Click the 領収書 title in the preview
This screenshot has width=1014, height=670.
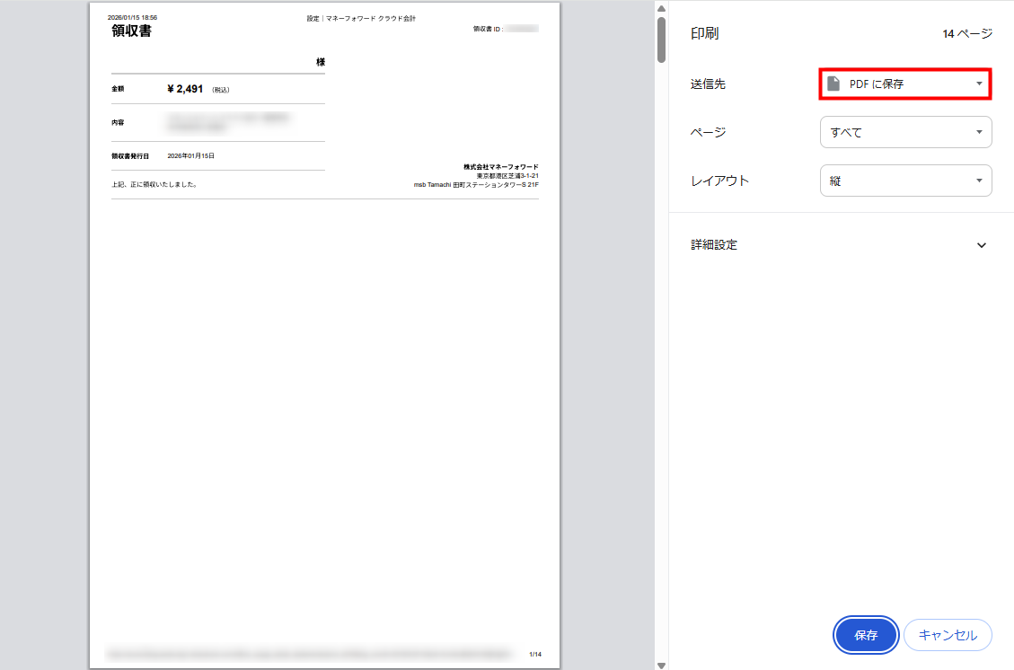pyautogui.click(x=131, y=31)
